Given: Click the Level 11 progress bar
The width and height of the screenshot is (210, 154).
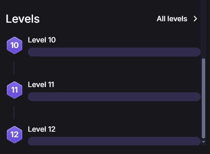Looking at the screenshot, I should point(114,97).
